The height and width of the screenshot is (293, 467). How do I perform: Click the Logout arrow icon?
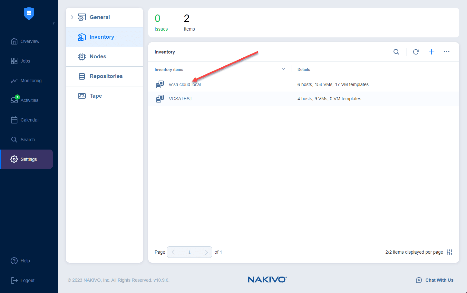click(x=14, y=280)
